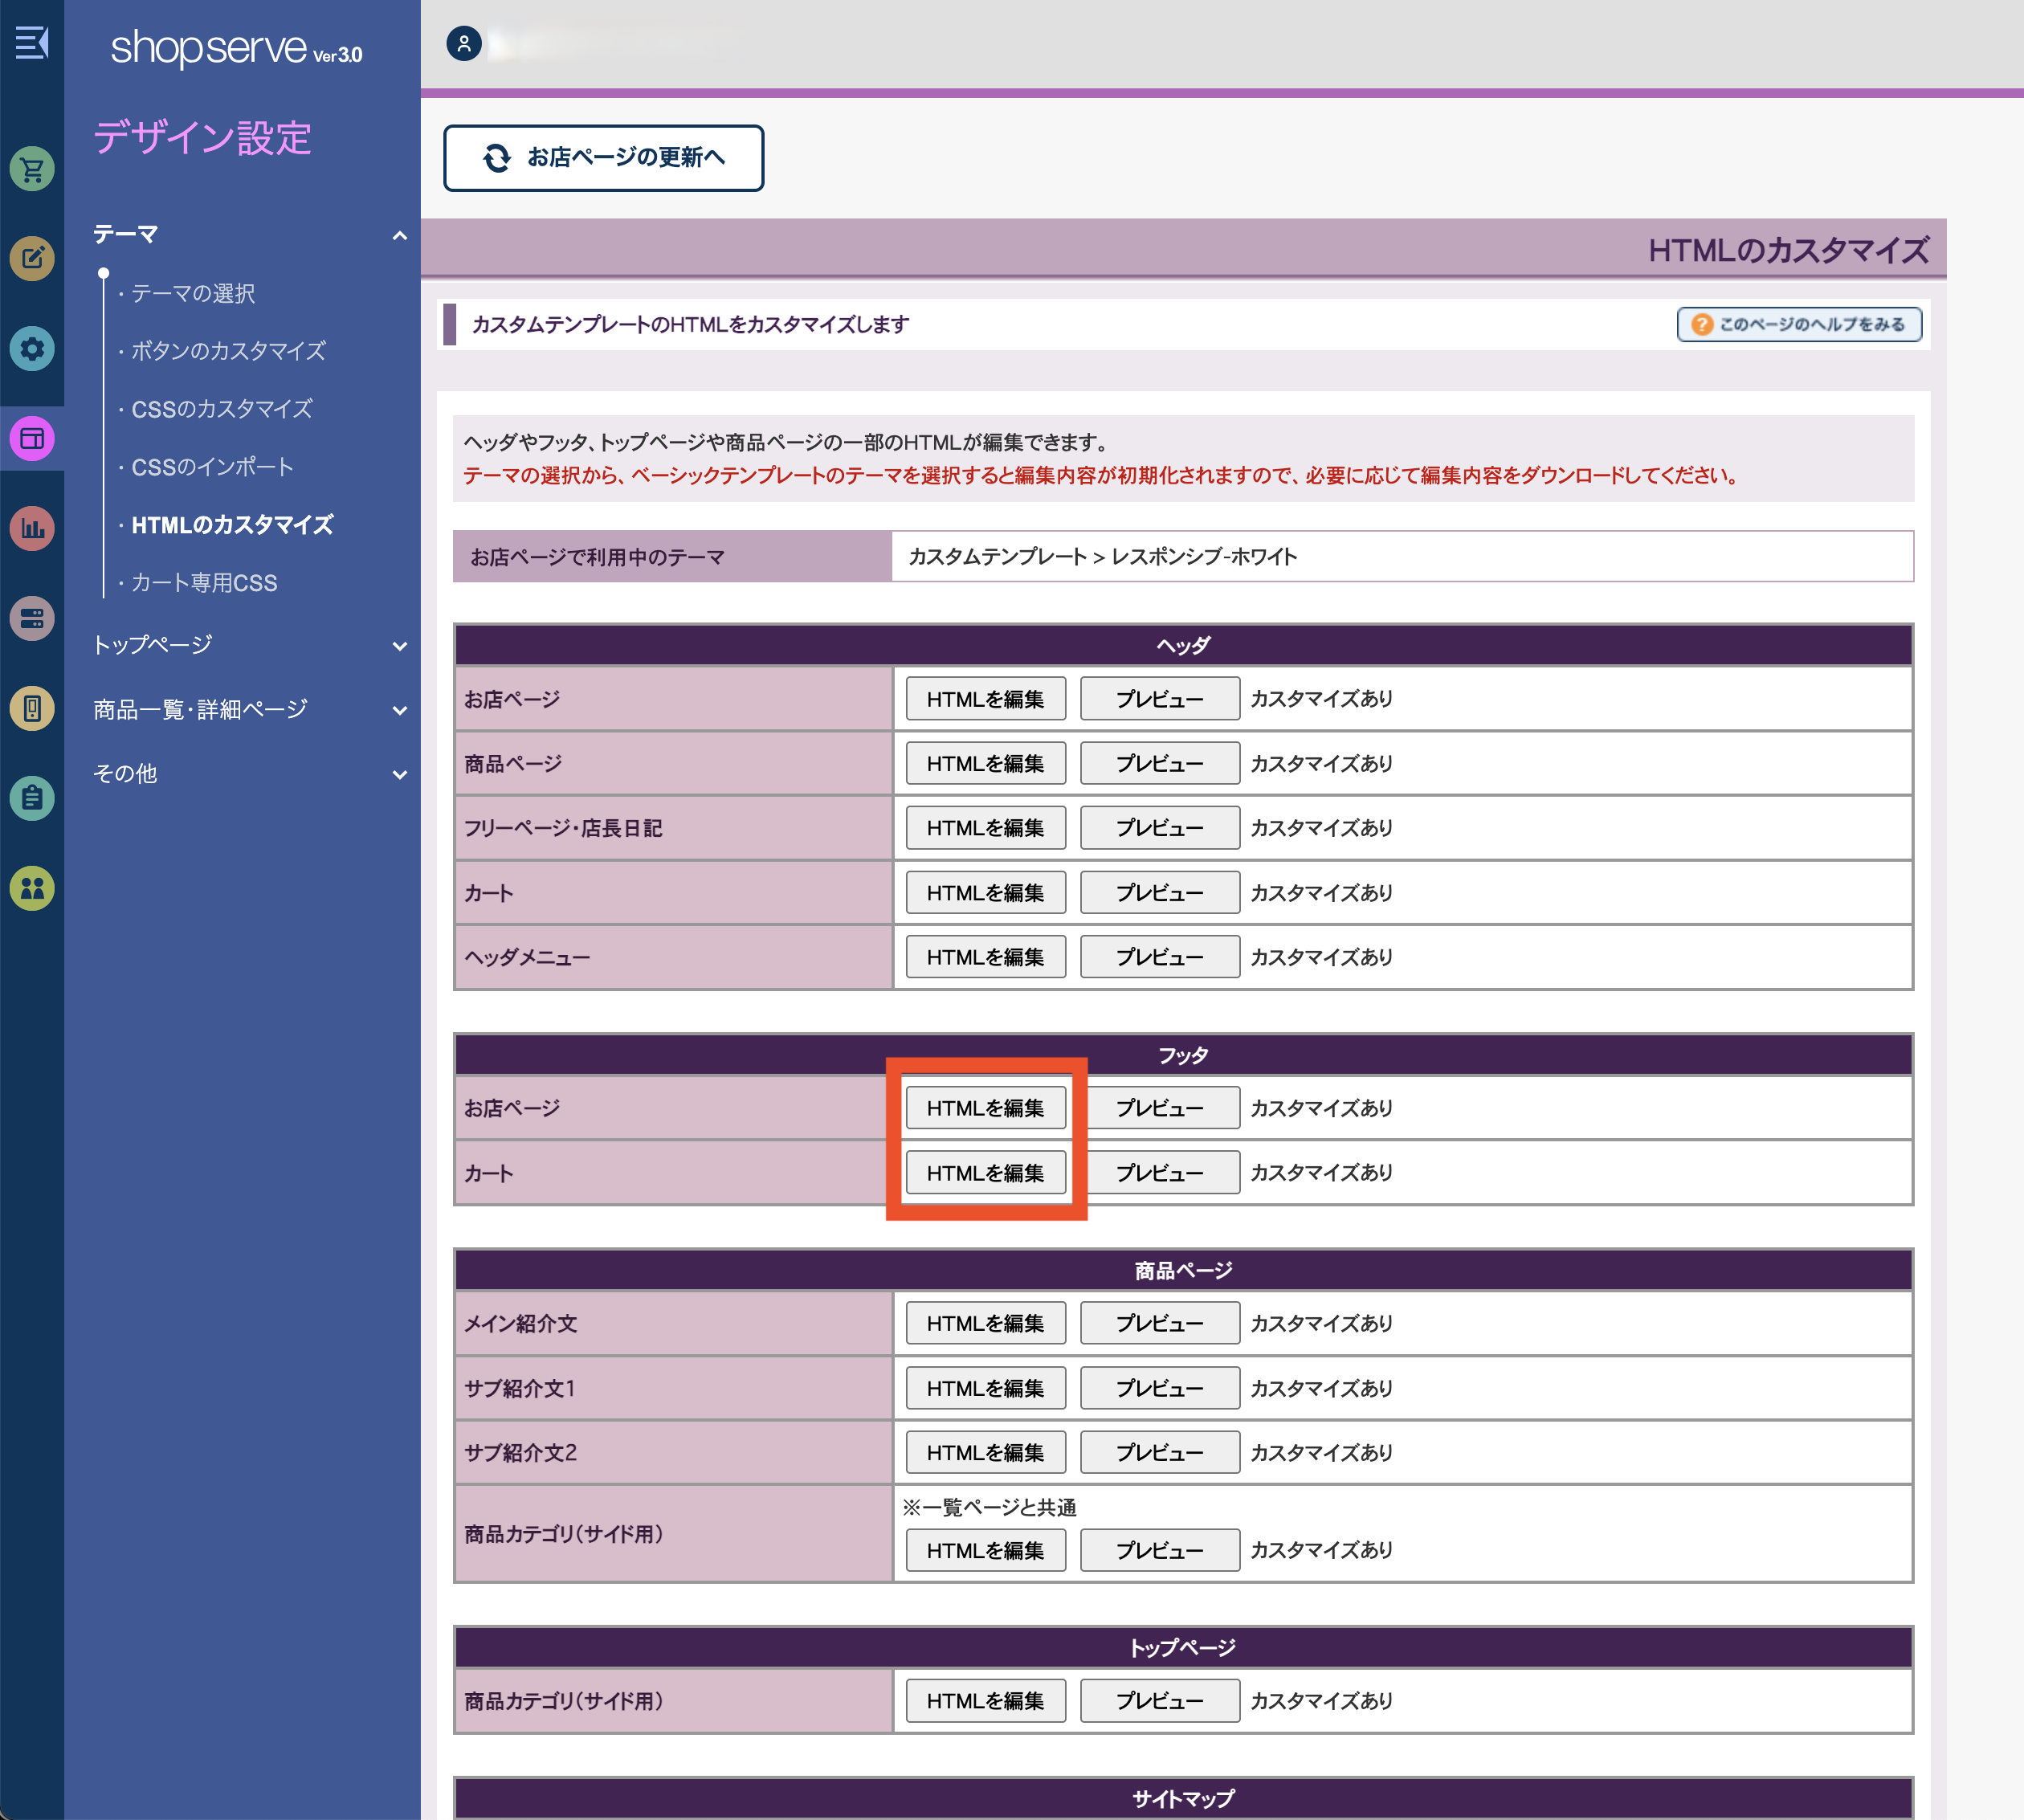Open the gear settings sidebar icon

point(32,349)
